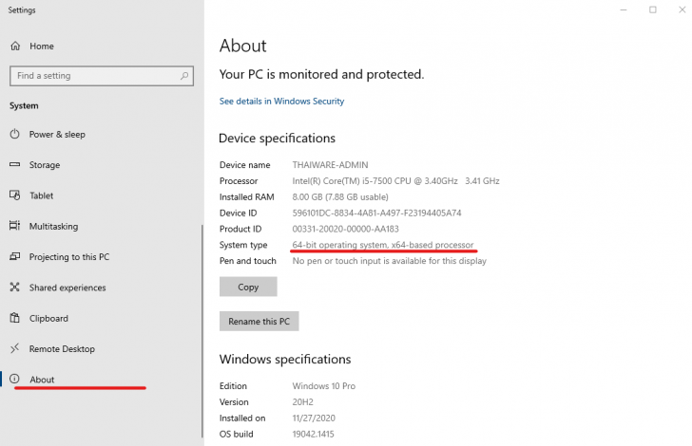This screenshot has height=446, width=692.
Task: Focus the Find a setting field
Action: point(102,76)
